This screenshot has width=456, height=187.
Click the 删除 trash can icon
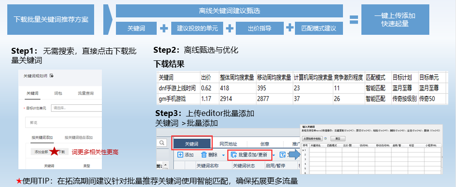tap(204, 155)
